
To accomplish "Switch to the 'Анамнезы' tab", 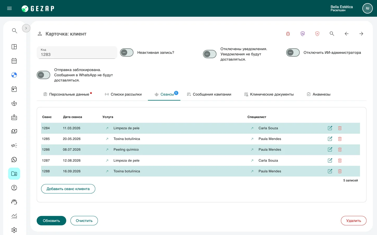I will (319, 94).
